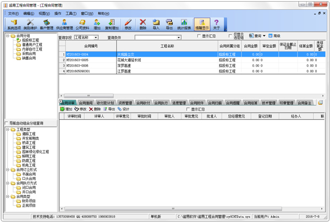This screenshot has height=222, width=330.
Task: Click the 合同金额 column header
Action: (x=251, y=46)
